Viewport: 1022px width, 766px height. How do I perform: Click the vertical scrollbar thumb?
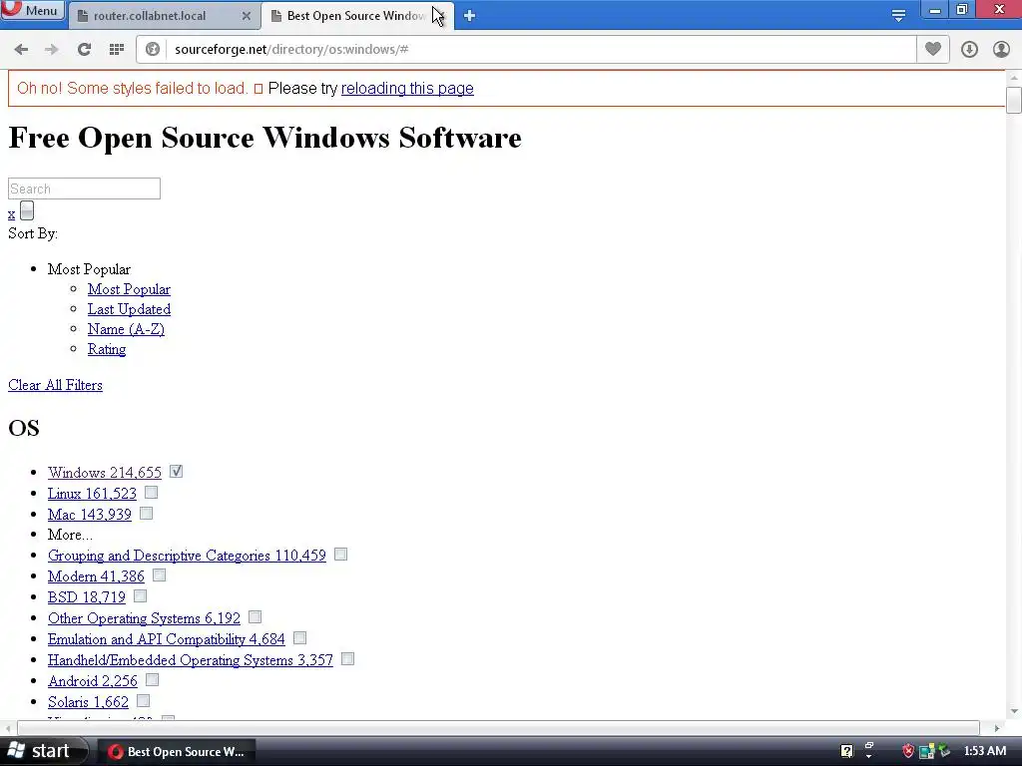pos(1014,100)
